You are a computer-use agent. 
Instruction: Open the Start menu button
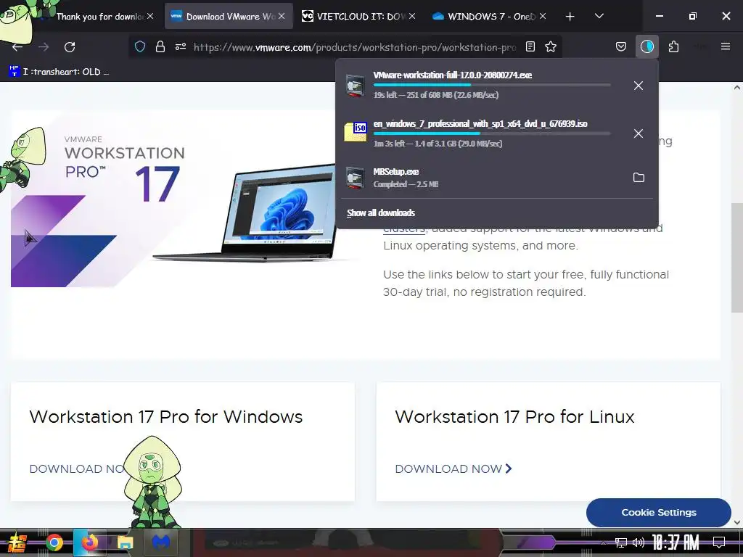tap(16, 542)
